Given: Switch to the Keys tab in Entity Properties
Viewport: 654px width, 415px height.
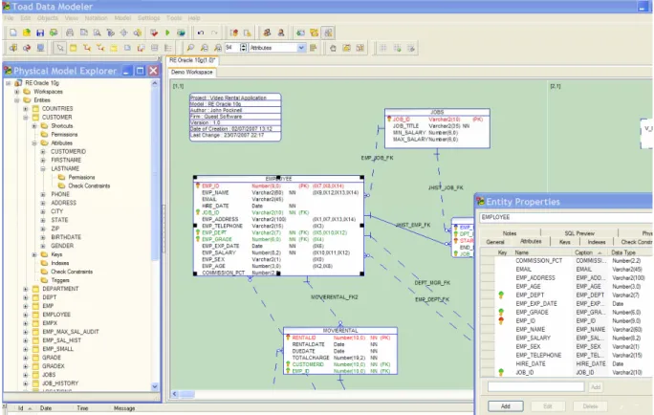Looking at the screenshot, I should coord(565,242).
